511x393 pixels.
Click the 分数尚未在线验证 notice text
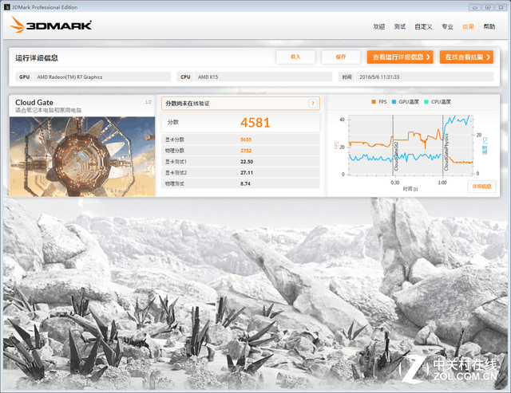pyautogui.click(x=188, y=104)
